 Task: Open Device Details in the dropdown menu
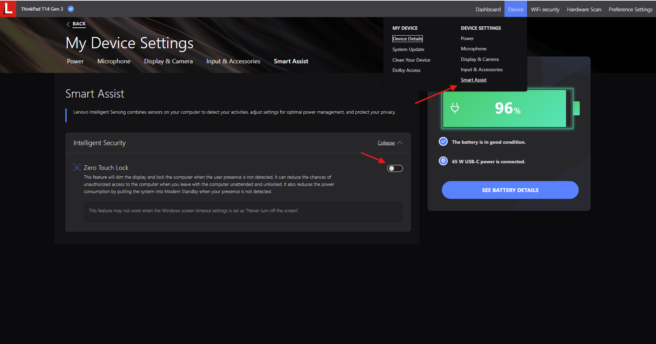(407, 39)
